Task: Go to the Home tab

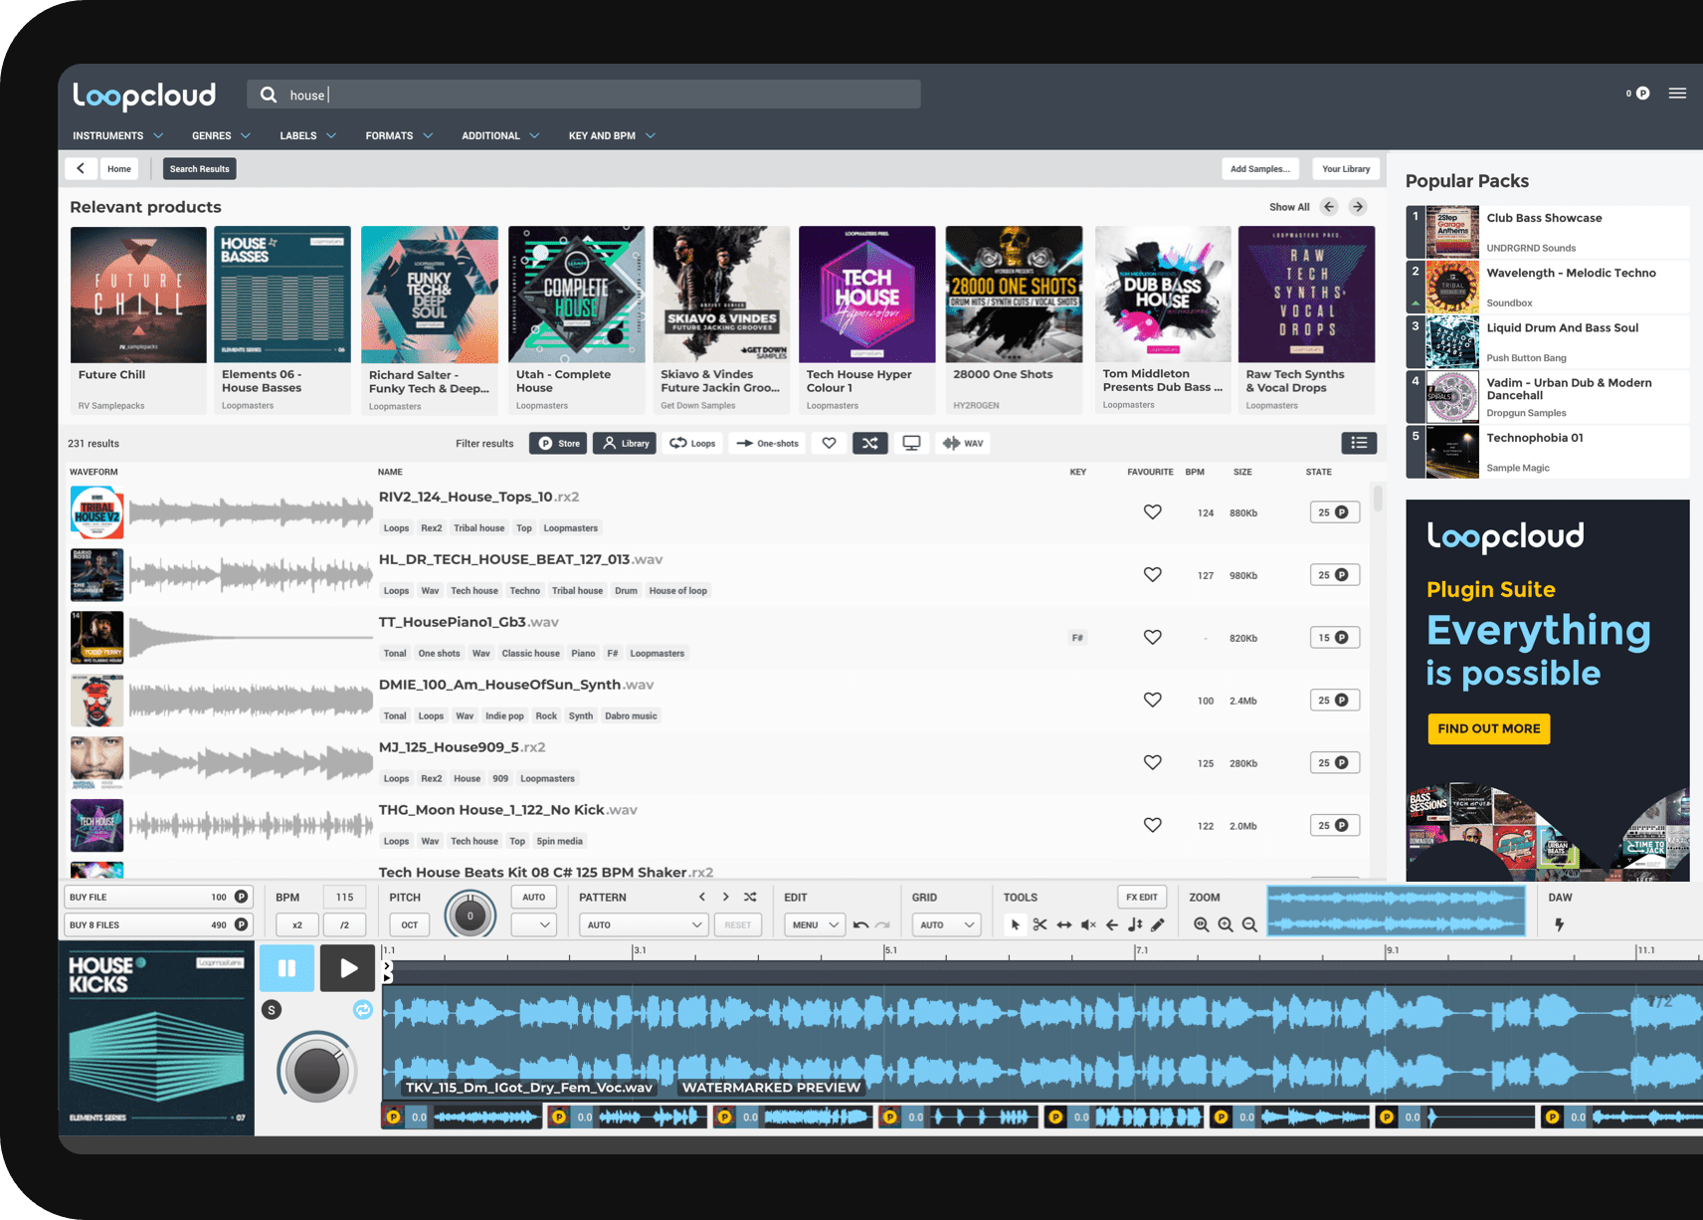Action: pos(119,168)
